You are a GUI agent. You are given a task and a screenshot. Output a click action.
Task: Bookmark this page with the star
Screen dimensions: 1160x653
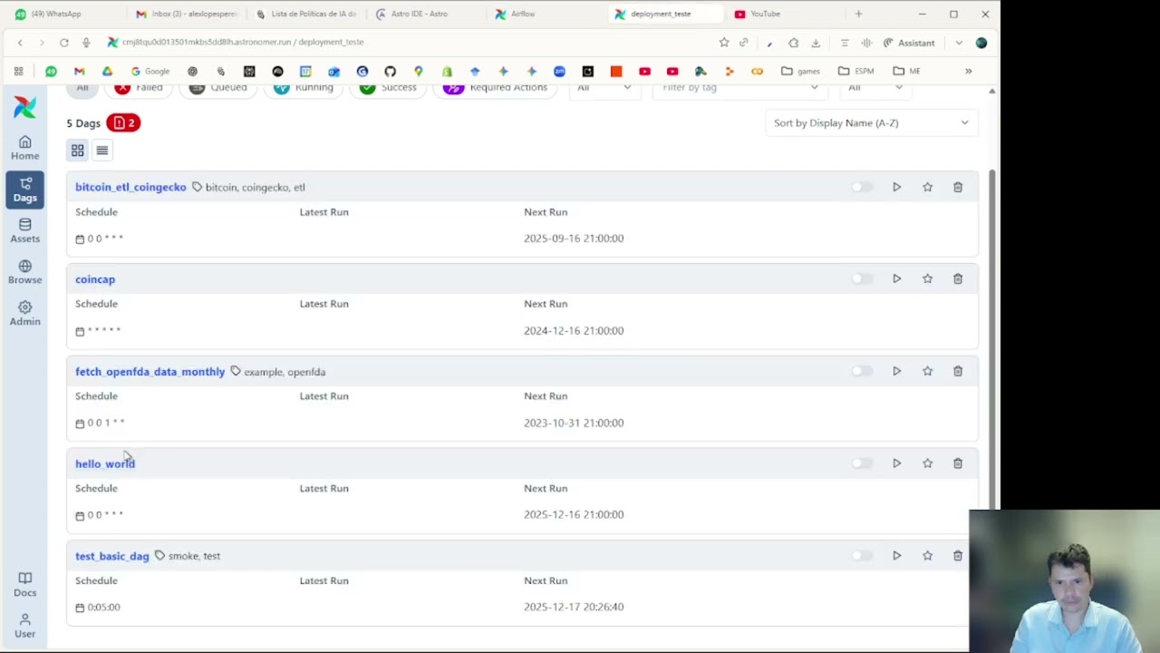click(x=724, y=43)
